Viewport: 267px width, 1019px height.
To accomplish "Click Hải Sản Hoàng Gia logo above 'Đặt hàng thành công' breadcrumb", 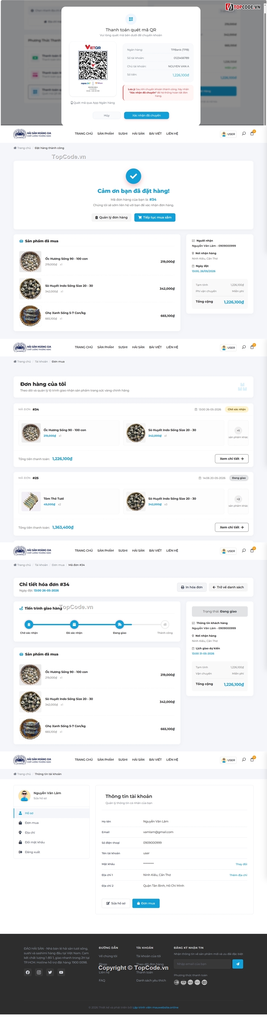I will (32, 134).
